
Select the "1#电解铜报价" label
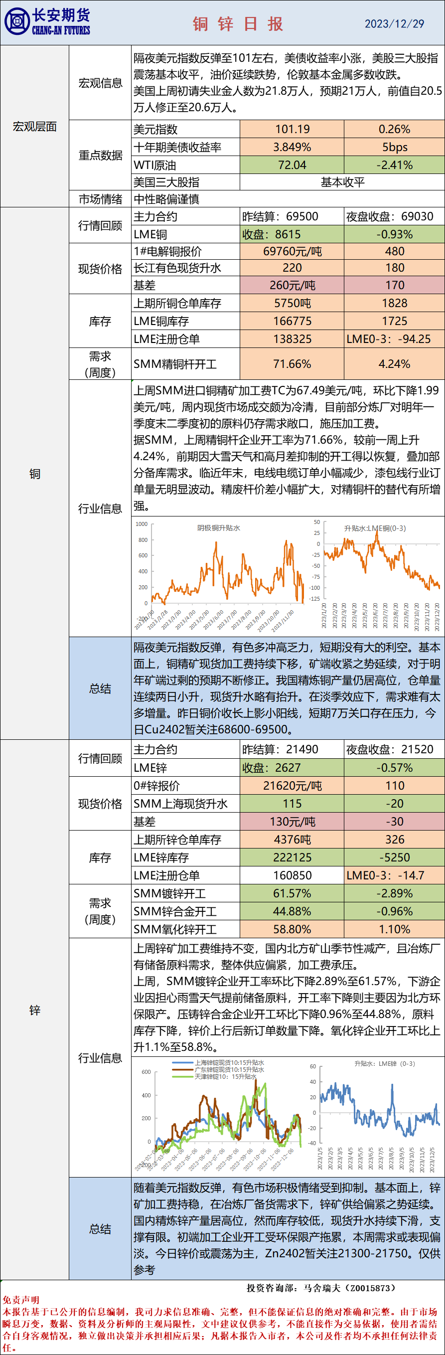[186, 251]
